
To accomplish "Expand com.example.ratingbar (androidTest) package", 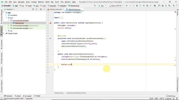I will pos(8,26).
